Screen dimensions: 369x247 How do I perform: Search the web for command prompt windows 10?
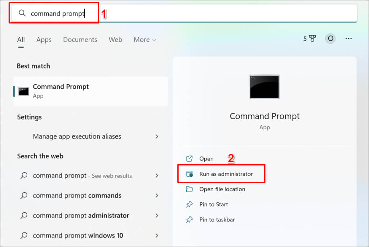78,235
